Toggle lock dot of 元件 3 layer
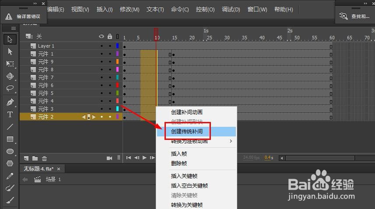The height and width of the screenshot is (209, 375). (110, 109)
